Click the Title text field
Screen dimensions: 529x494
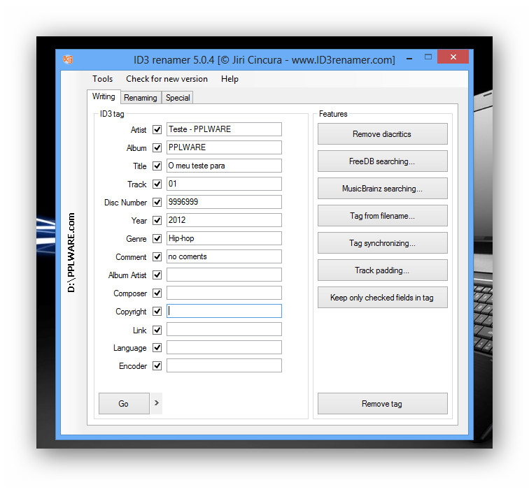click(x=224, y=166)
